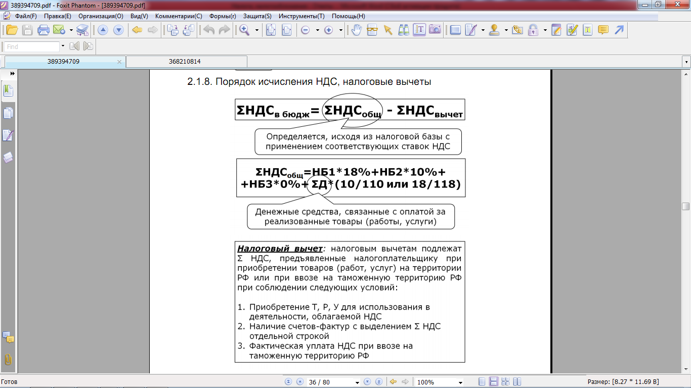Expand the security padlock dropdown
The width and height of the screenshot is (691, 388).
pos(545,30)
